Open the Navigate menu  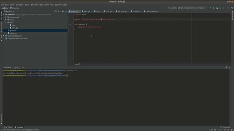click(20, 5)
